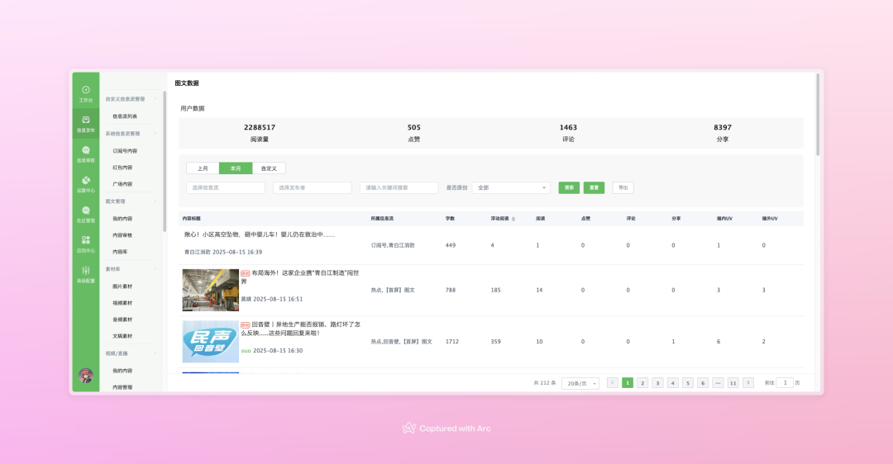
Task: Click the user avatar at sidebar bottom
Action: [x=85, y=376]
